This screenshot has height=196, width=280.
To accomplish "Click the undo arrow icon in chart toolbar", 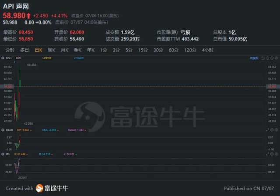I will tap(263, 58).
